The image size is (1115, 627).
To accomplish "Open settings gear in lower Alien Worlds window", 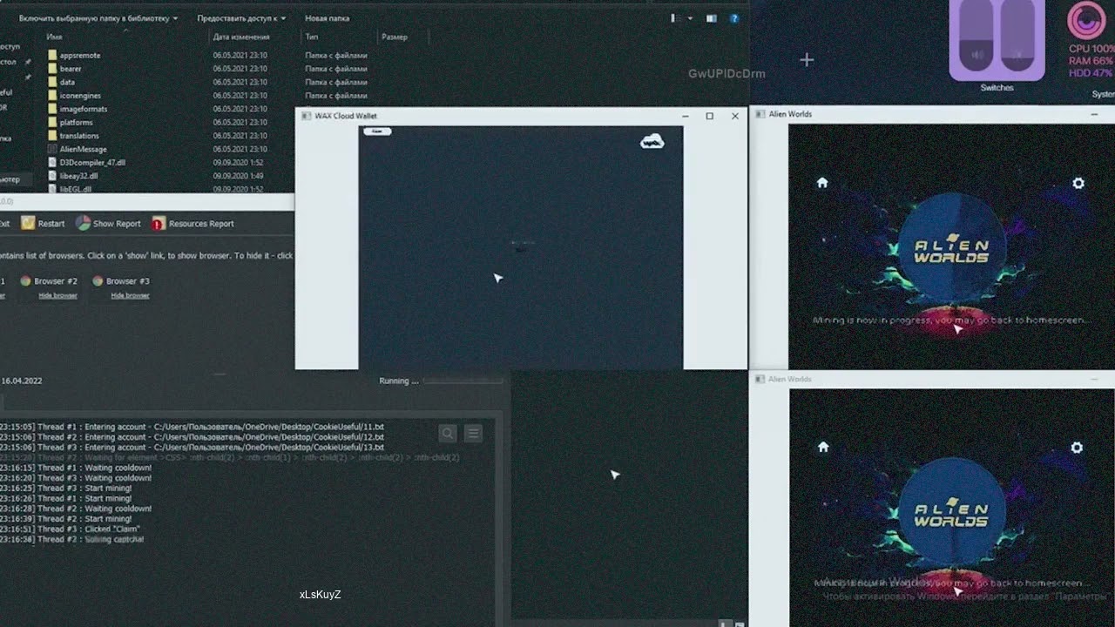I will coord(1077,447).
